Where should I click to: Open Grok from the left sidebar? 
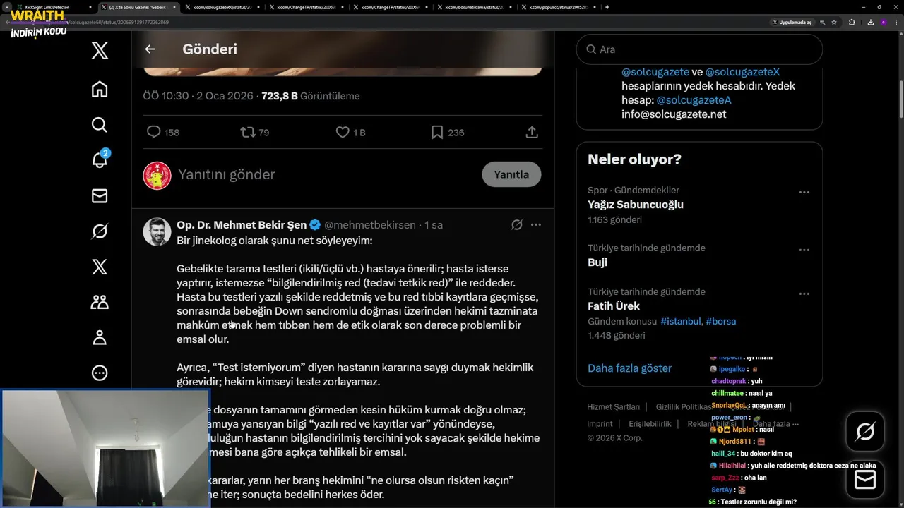(x=100, y=231)
